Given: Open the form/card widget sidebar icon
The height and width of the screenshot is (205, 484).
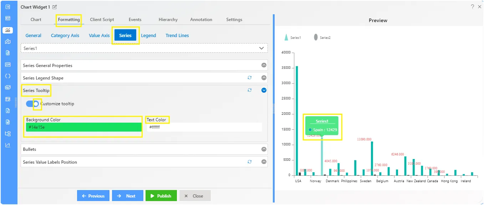Looking at the screenshot, I should pos(8,18).
